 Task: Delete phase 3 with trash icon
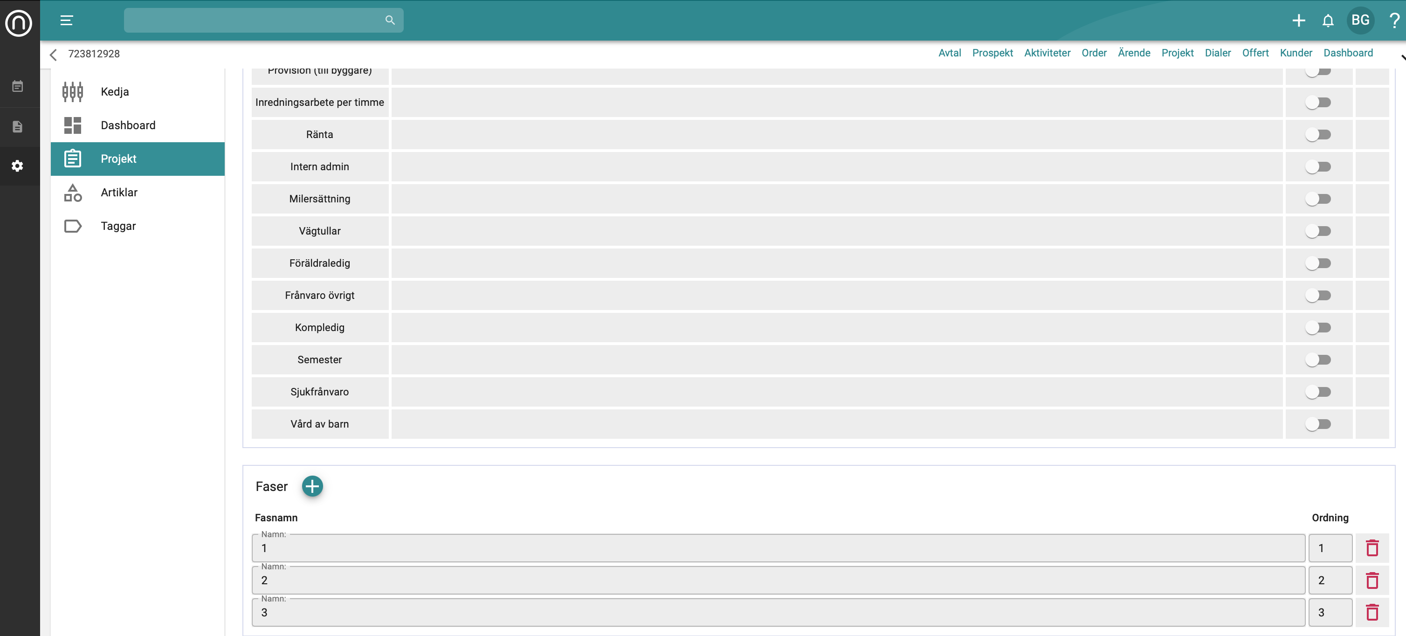(x=1372, y=612)
